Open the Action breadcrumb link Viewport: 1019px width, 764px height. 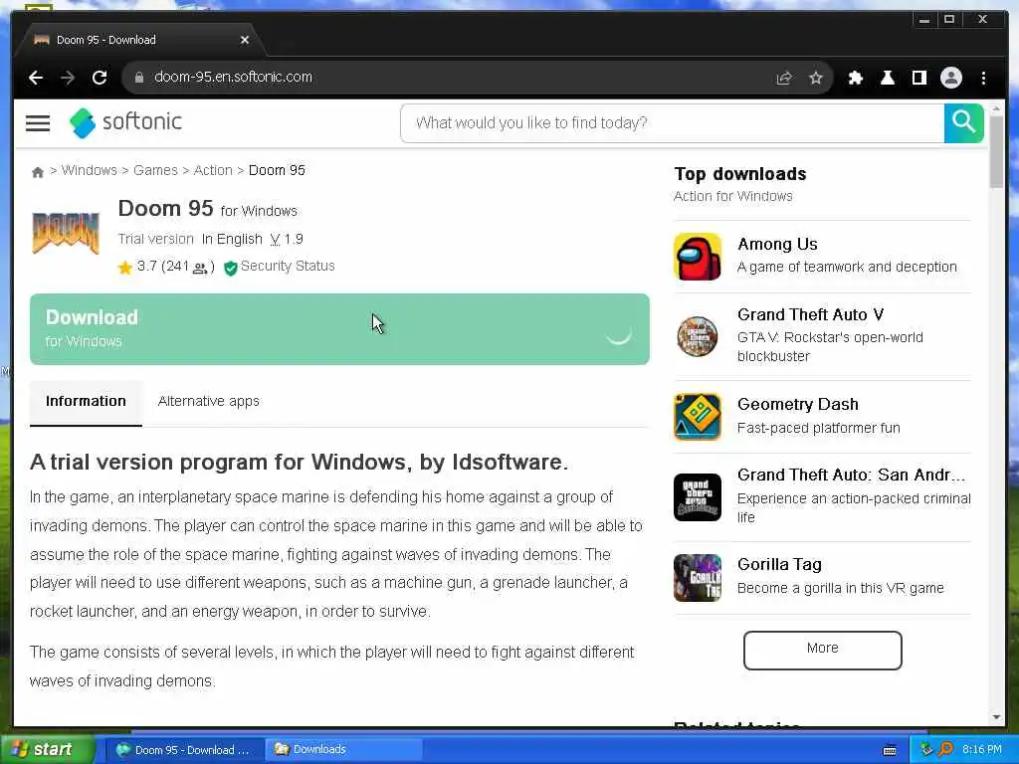point(213,170)
